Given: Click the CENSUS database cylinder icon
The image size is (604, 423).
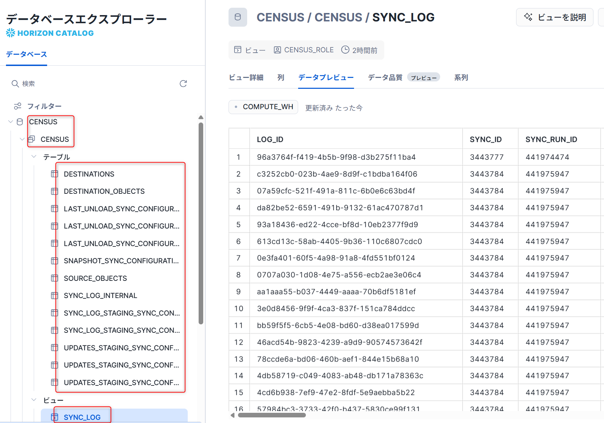Looking at the screenshot, I should pos(20,122).
